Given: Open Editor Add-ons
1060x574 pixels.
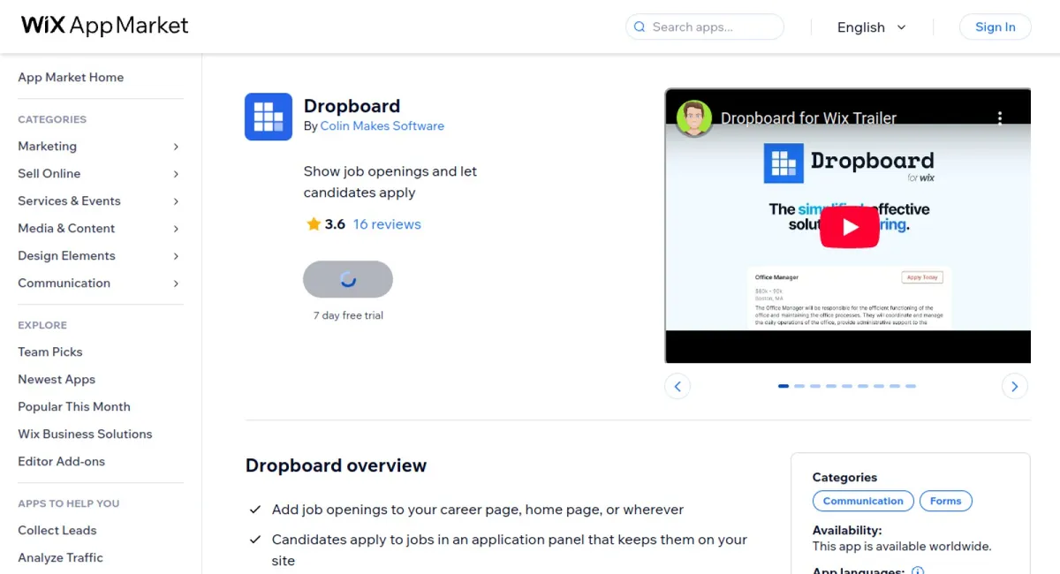Looking at the screenshot, I should [x=62, y=461].
